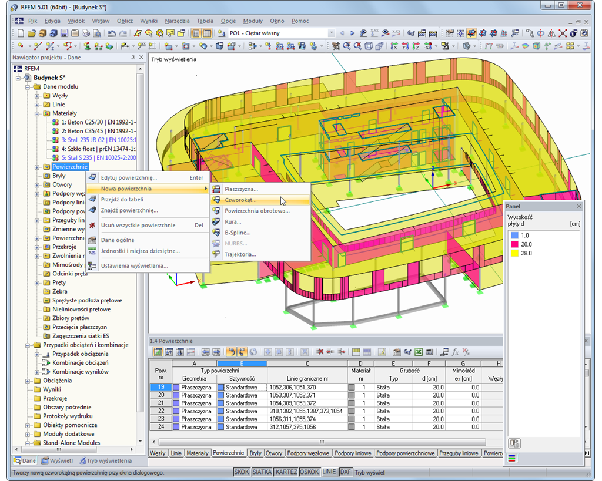This screenshot has height=481, width=602.
Task: Toggle OSKOK object snap in status bar
Action: click(309, 472)
